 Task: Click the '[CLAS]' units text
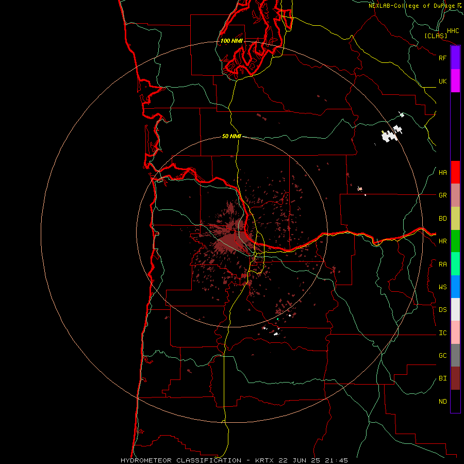tap(436, 36)
